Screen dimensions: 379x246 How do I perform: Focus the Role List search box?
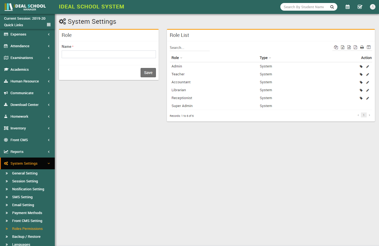coord(190,48)
